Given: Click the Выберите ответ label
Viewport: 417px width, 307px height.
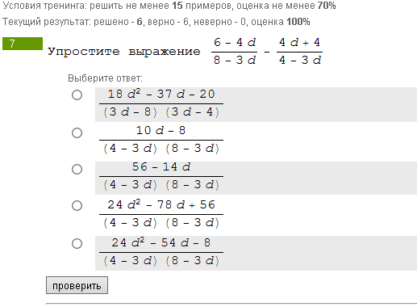Looking at the screenshot, I should coord(105,78).
